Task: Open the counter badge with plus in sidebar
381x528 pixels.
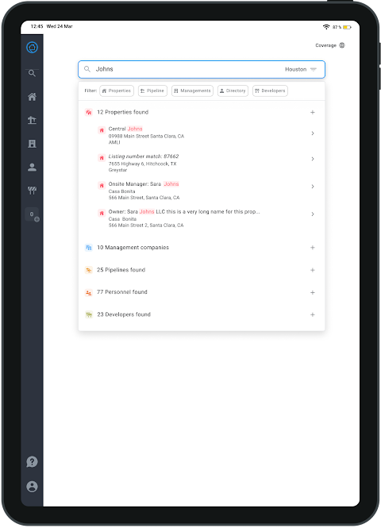Action: pyautogui.click(x=33, y=214)
